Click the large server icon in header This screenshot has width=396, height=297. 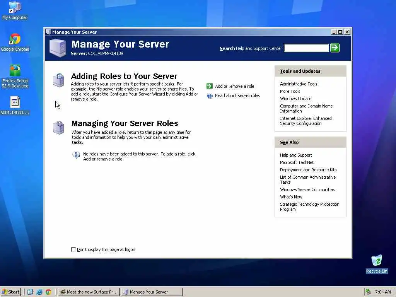tap(58, 48)
